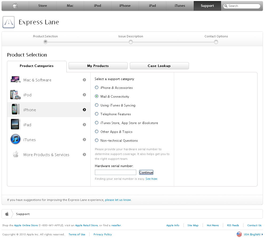Expand the iPod category arrow
This screenshot has height=238, width=265.
click(x=84, y=95)
